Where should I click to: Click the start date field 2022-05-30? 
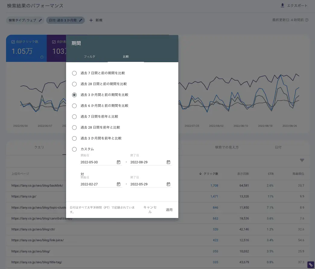97,162
